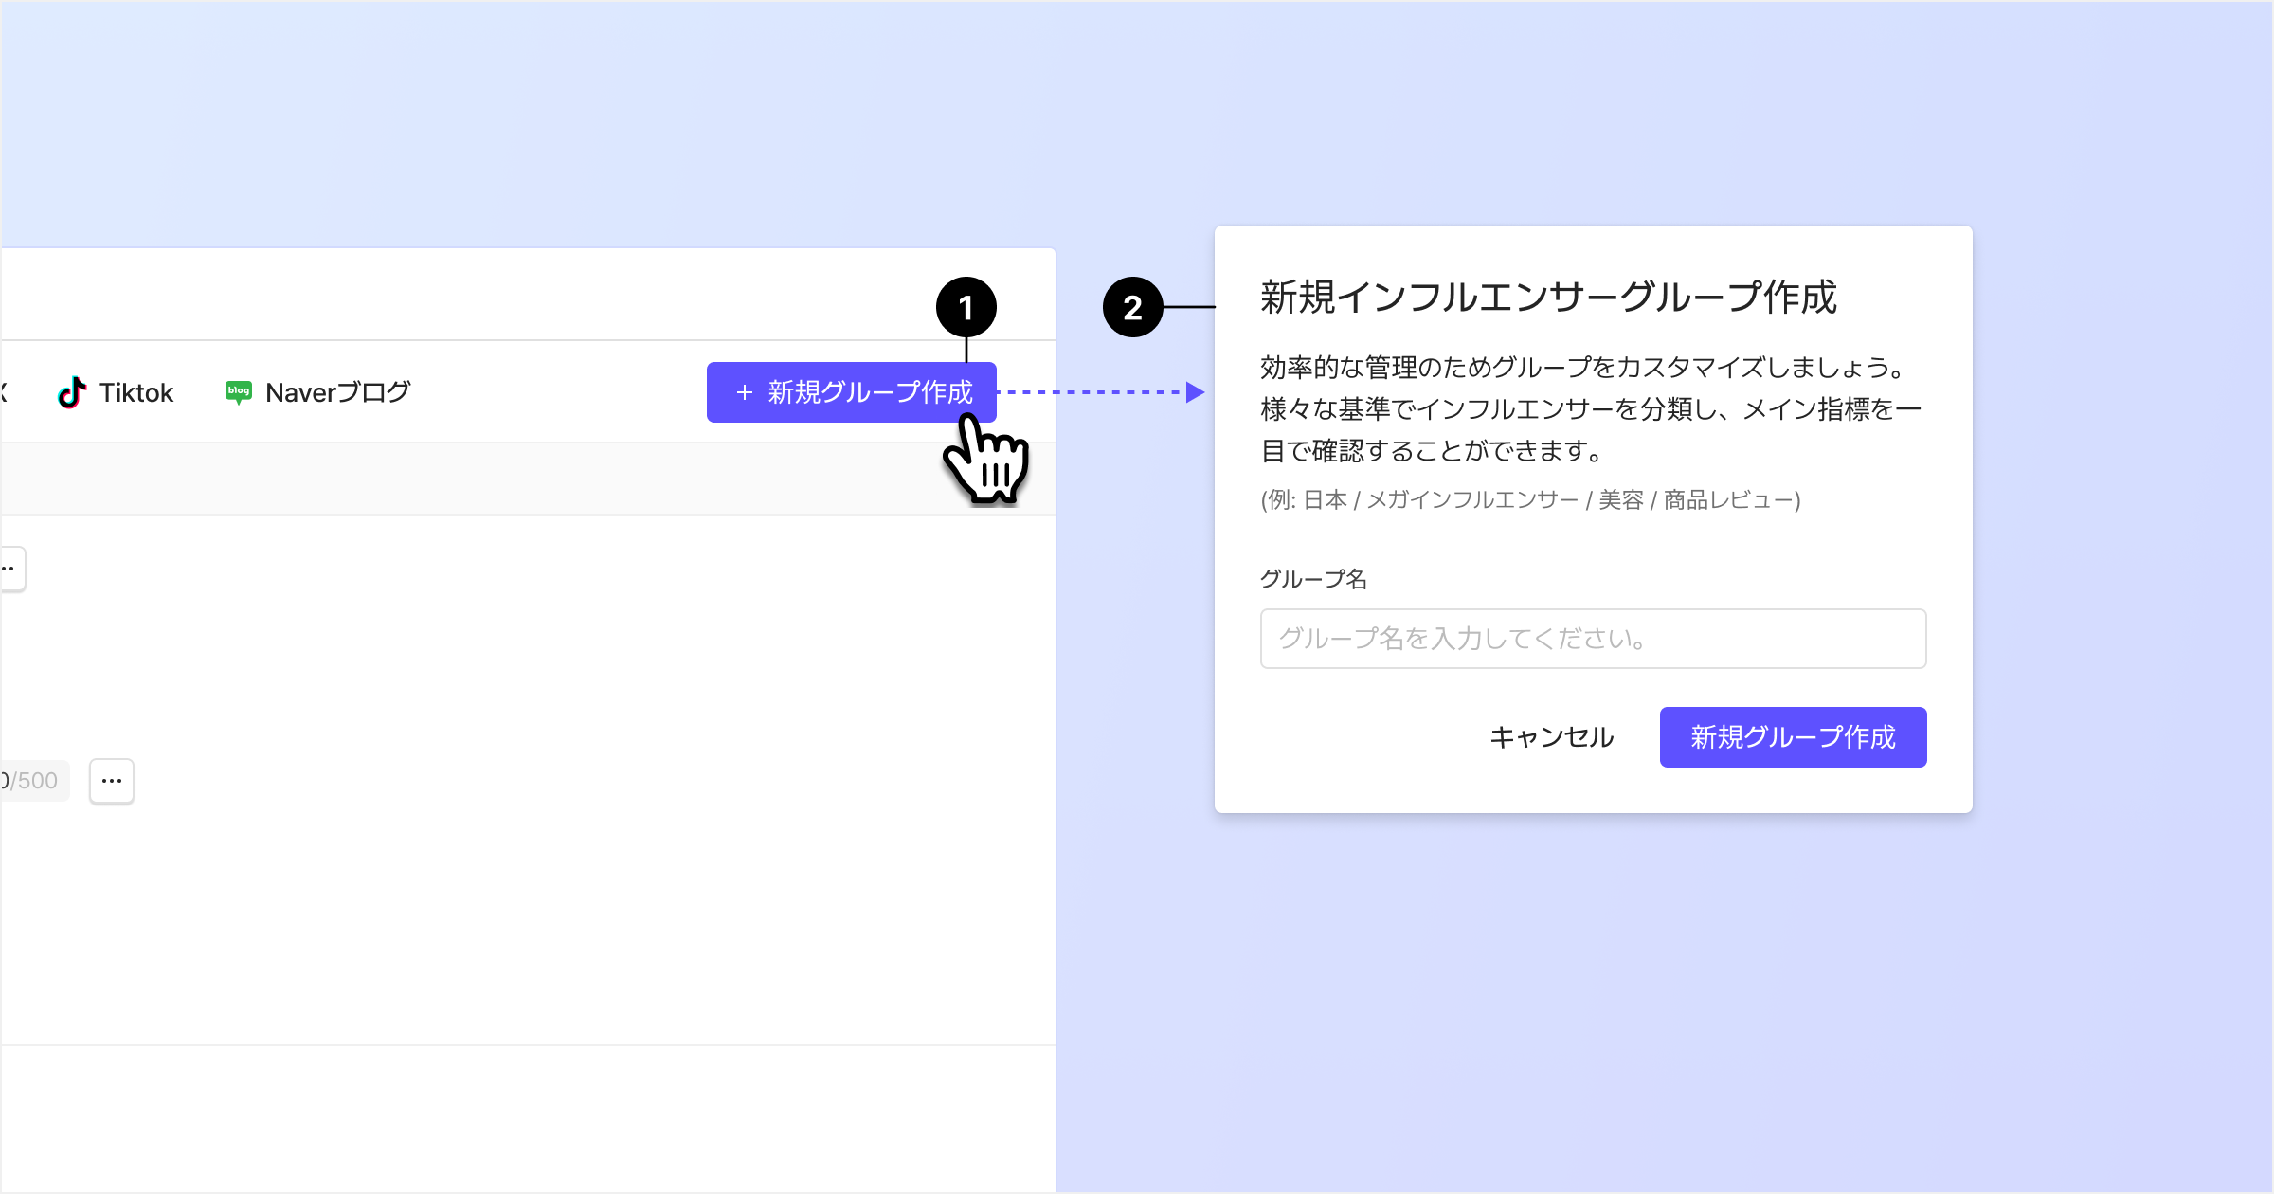Click the plus icon on 新規グループ作成 button
Screen dimensions: 2274x1194
(x=744, y=392)
